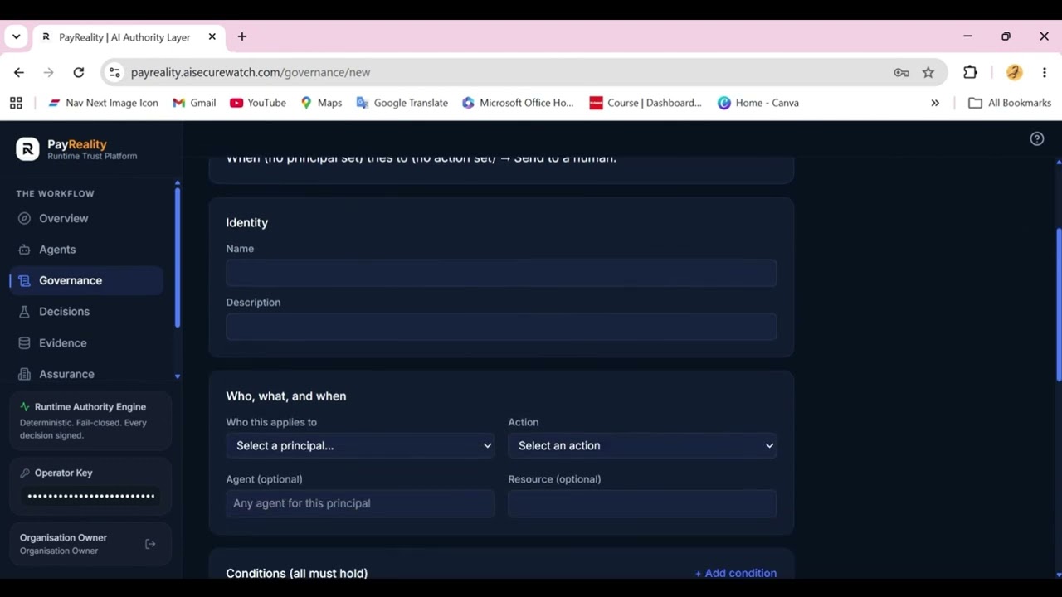
Task: Reload the page
Action: point(79,72)
